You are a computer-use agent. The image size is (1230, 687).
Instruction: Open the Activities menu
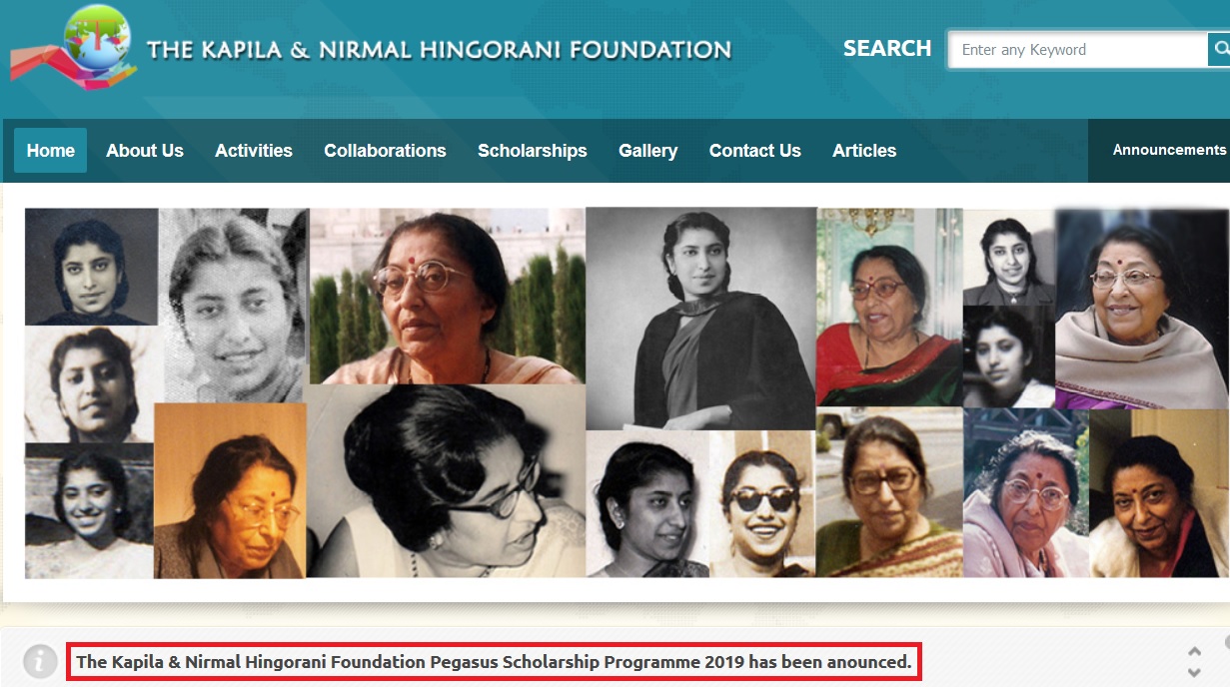tap(254, 151)
